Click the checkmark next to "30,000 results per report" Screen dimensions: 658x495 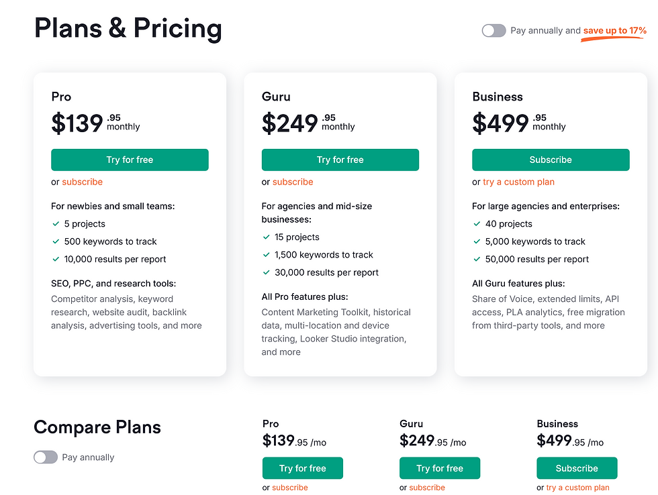point(267,272)
